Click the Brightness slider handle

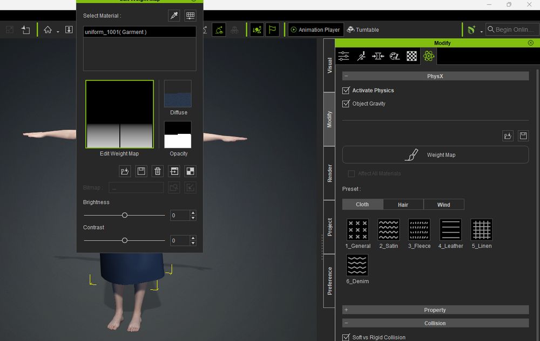coord(125,215)
